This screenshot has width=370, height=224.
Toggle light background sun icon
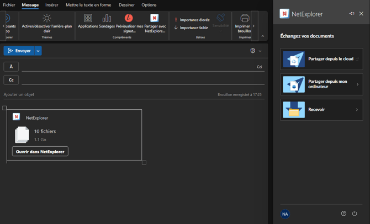47,18
